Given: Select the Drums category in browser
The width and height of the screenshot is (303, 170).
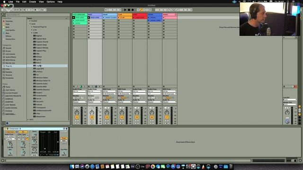Looking at the screenshot, I should tap(8, 51).
